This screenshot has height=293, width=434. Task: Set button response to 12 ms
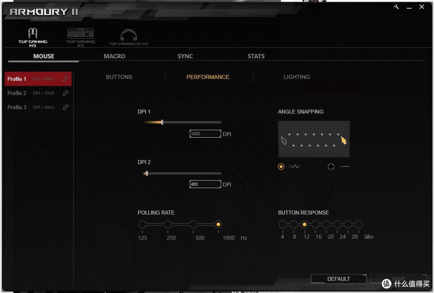click(x=305, y=224)
